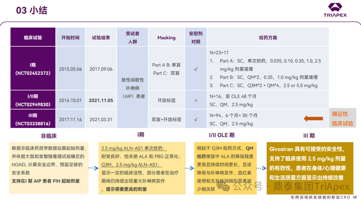Click dotted arrow pointing to the III期 box

point(261,168)
